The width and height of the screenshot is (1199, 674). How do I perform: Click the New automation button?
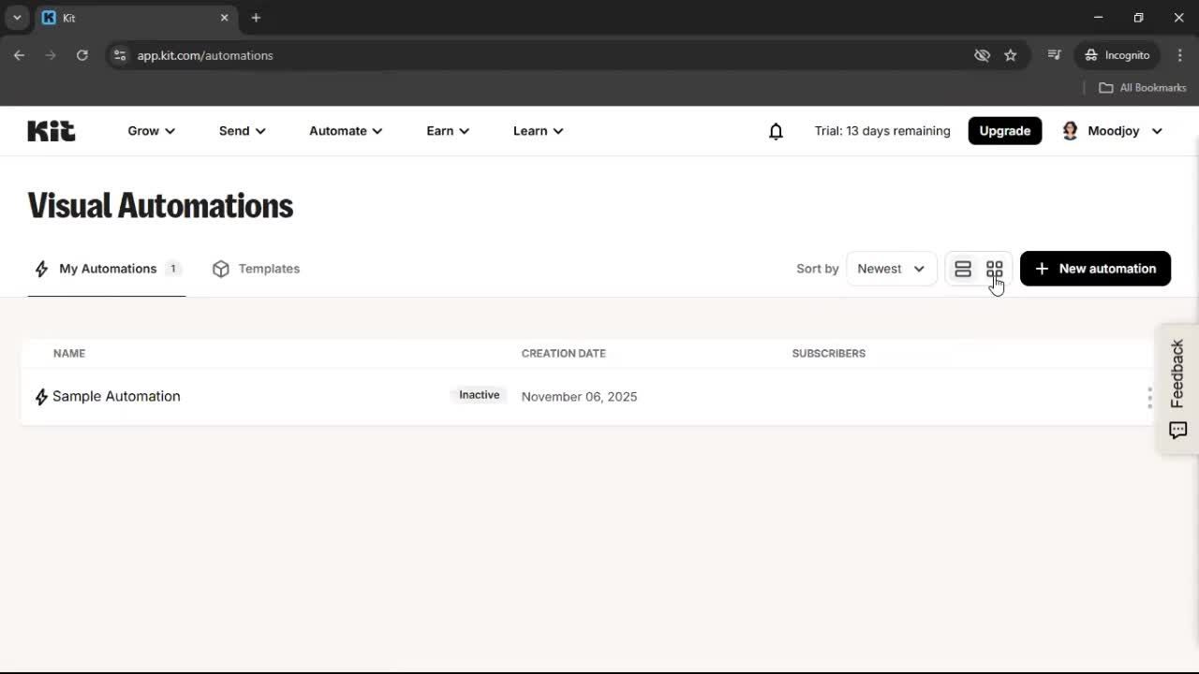[x=1095, y=269]
